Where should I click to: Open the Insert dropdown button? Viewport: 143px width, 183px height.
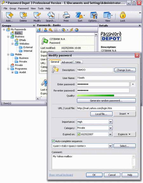(x=125, y=114)
